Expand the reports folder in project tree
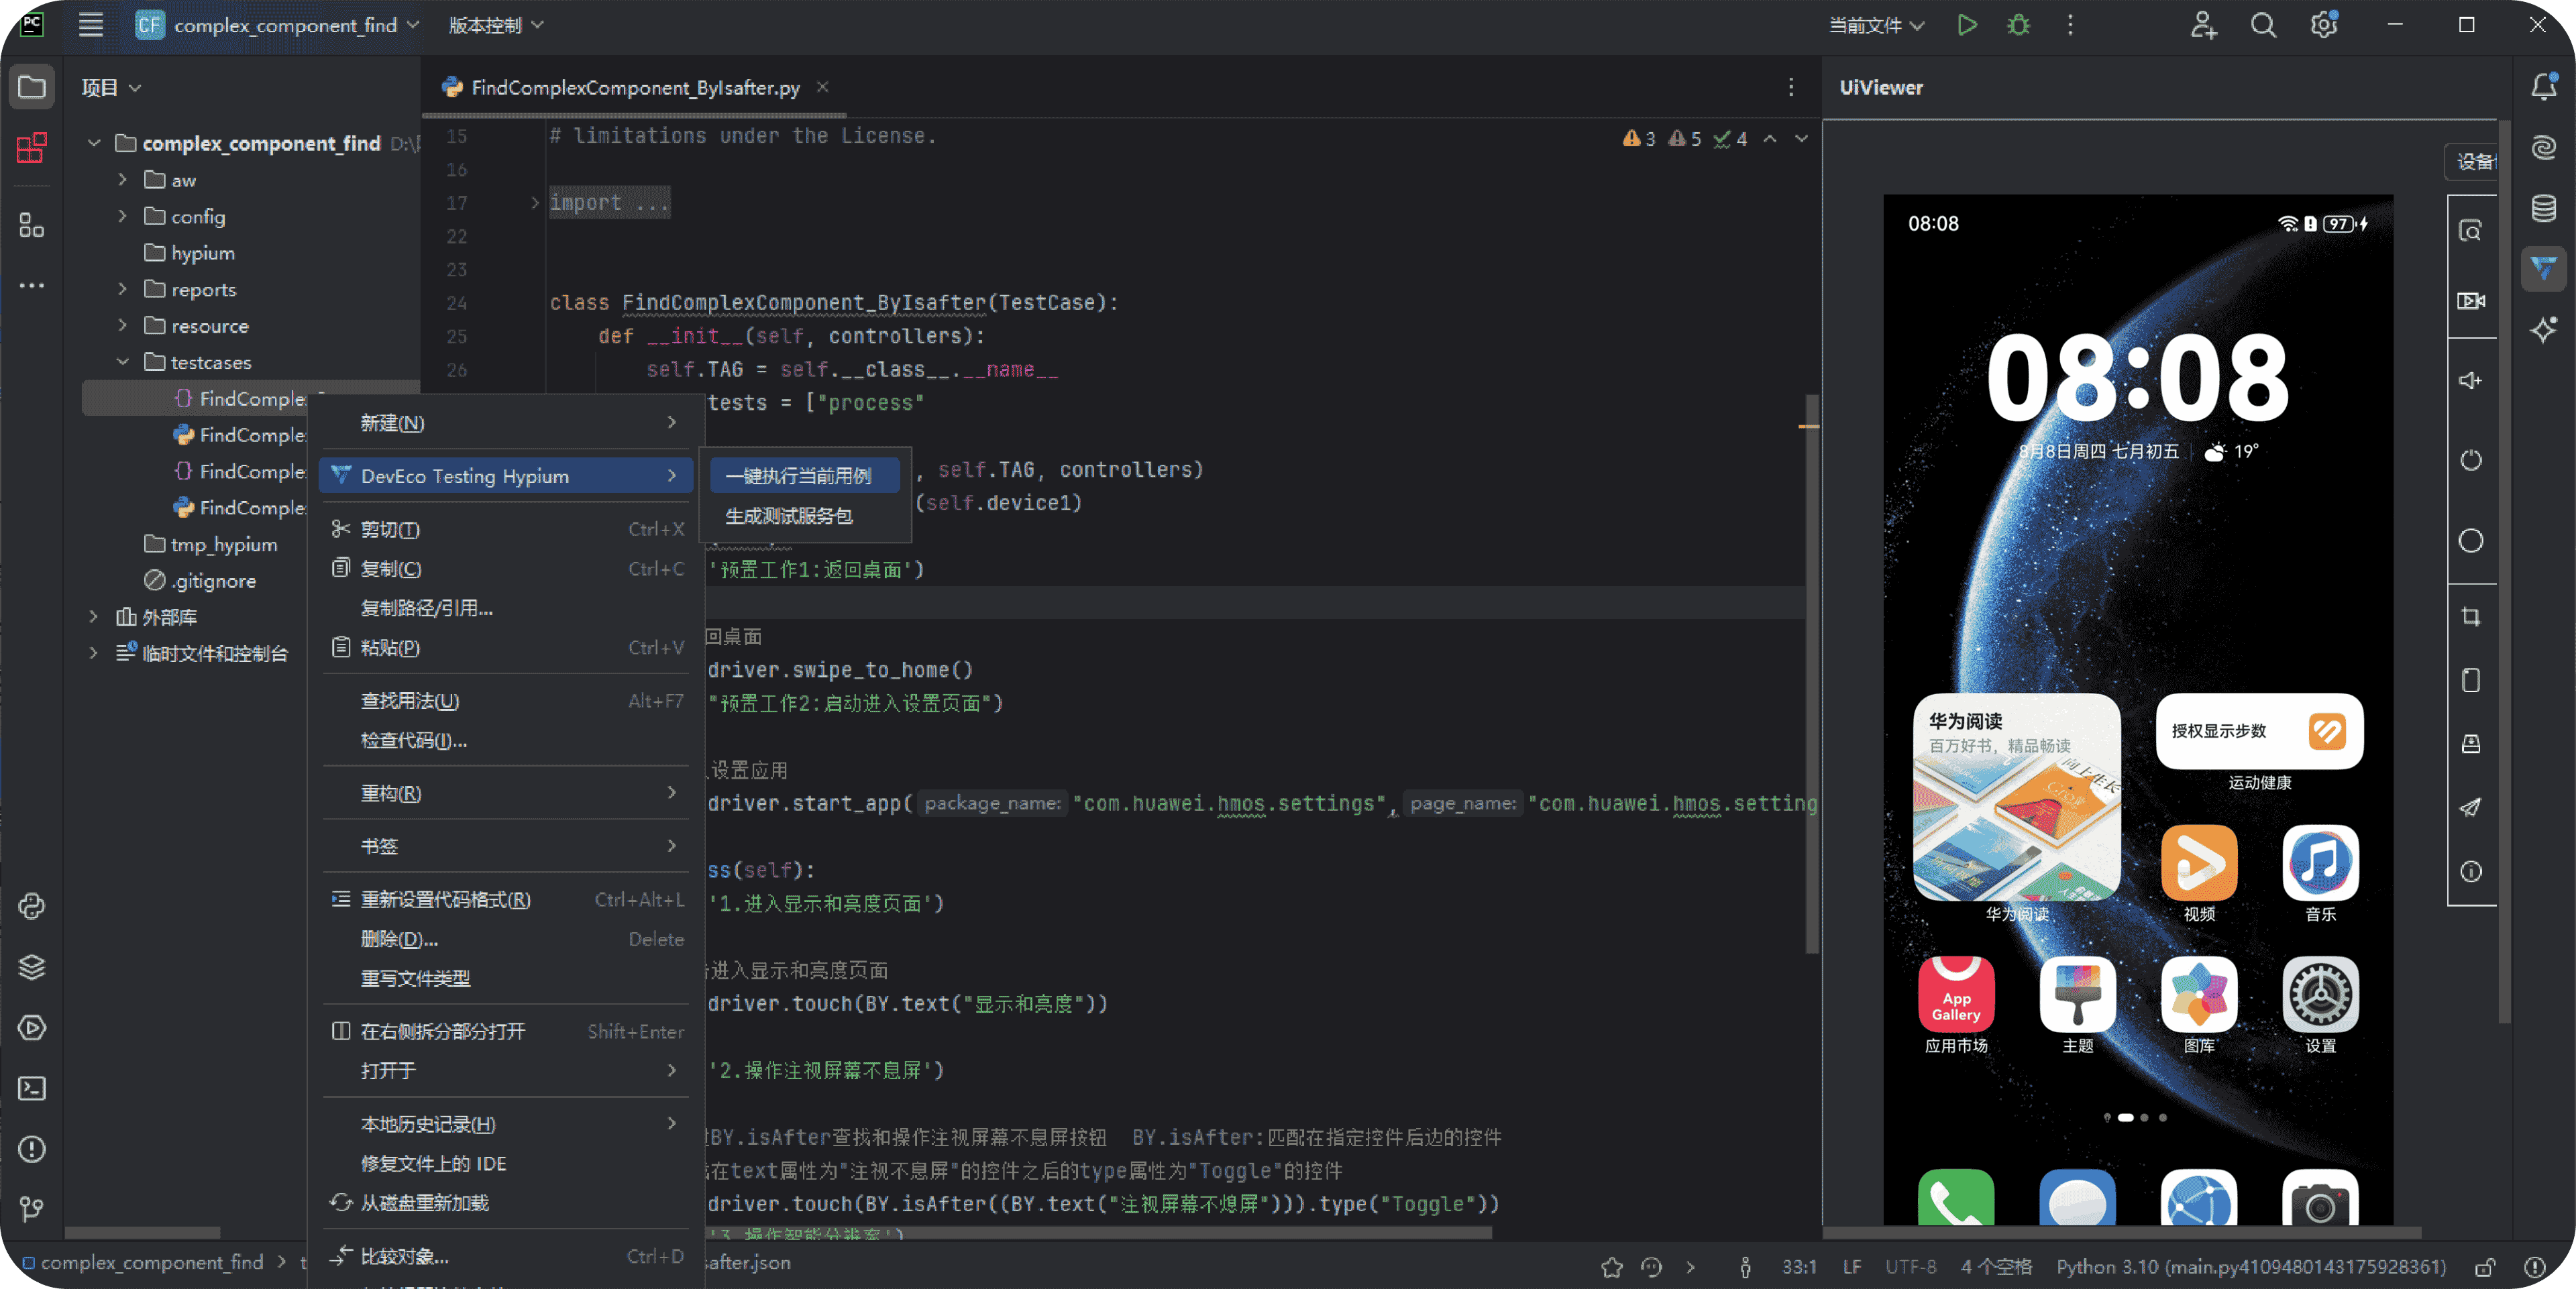The width and height of the screenshot is (2576, 1289). click(123, 289)
